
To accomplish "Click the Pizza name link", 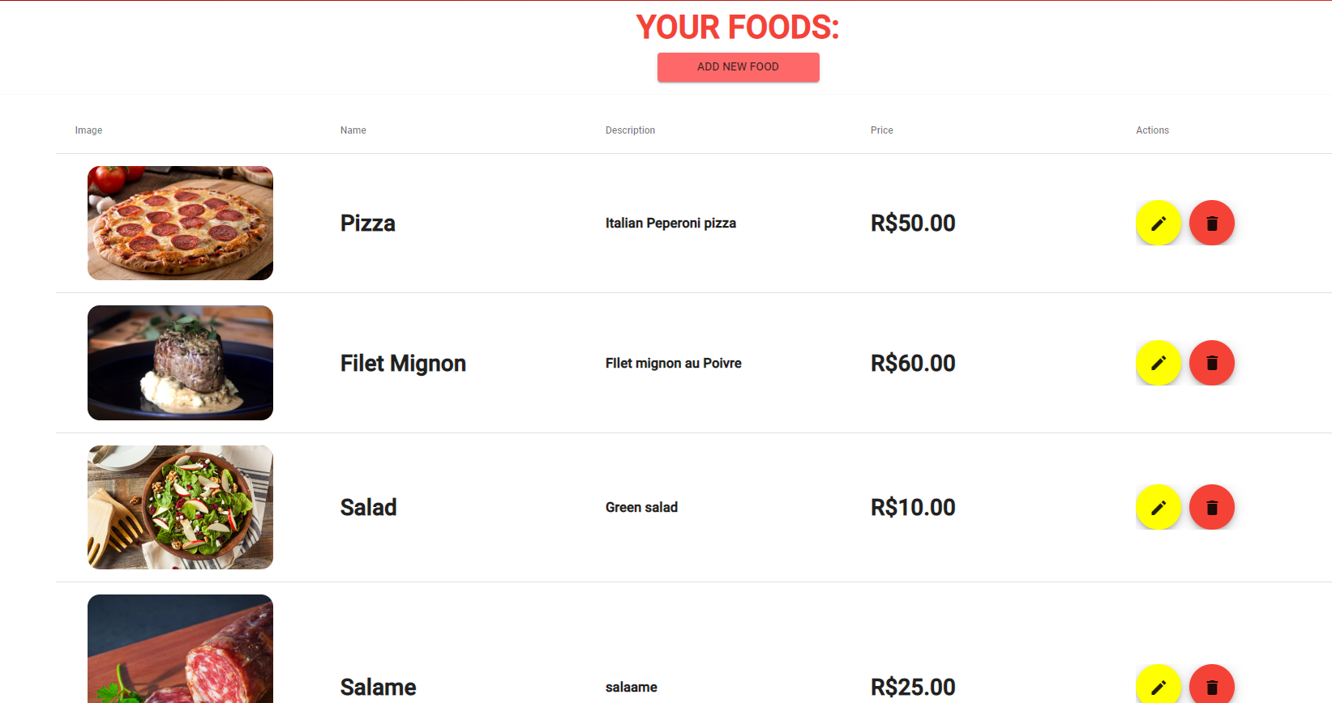I will [x=367, y=223].
